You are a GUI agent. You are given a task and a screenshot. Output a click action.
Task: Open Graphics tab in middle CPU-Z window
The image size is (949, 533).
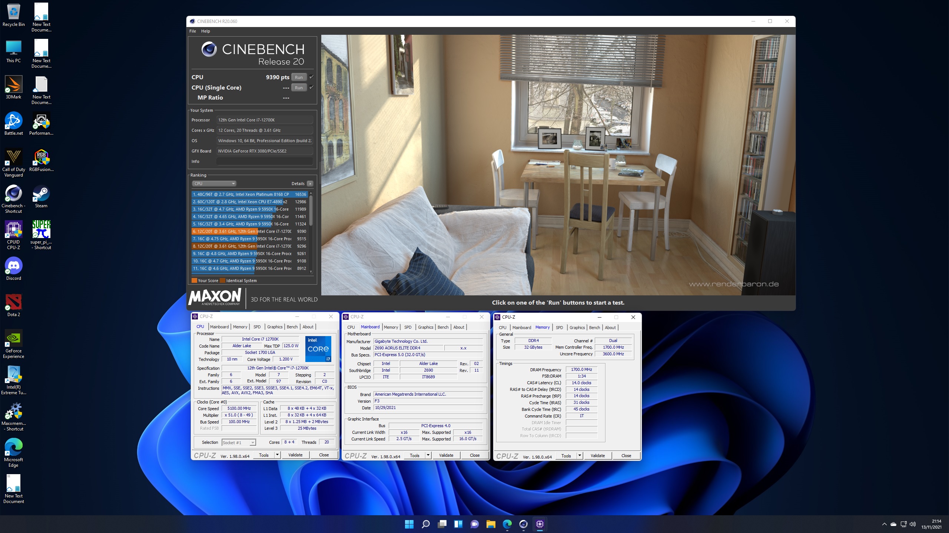coord(425,327)
